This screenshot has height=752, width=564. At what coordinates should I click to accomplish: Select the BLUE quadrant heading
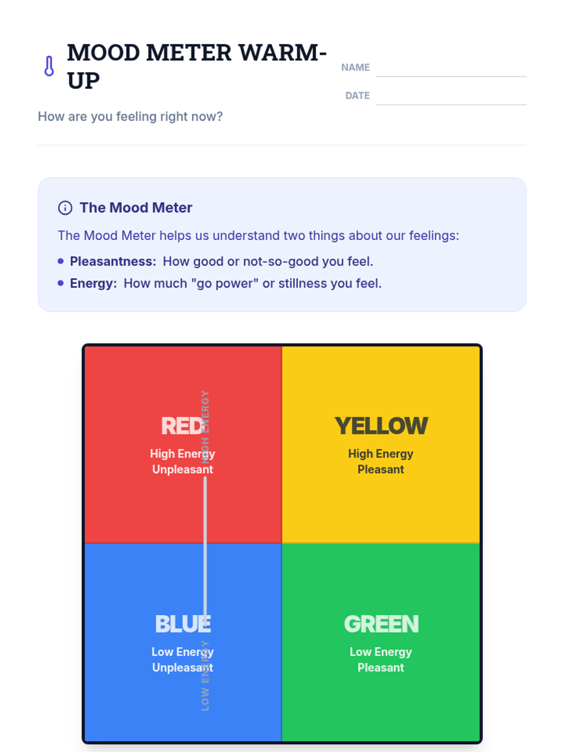[182, 624]
